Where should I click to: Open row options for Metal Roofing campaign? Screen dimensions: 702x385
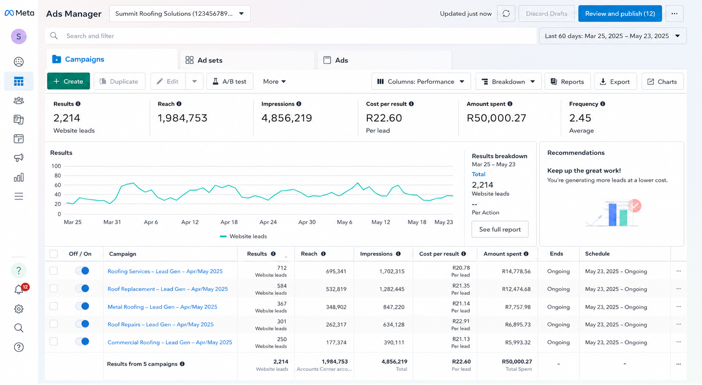pyautogui.click(x=678, y=307)
